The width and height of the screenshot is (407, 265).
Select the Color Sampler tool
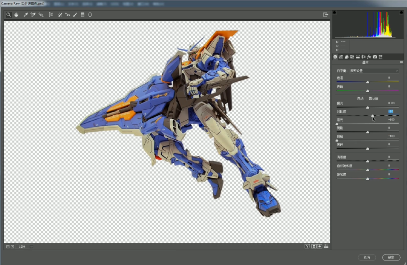[33, 15]
